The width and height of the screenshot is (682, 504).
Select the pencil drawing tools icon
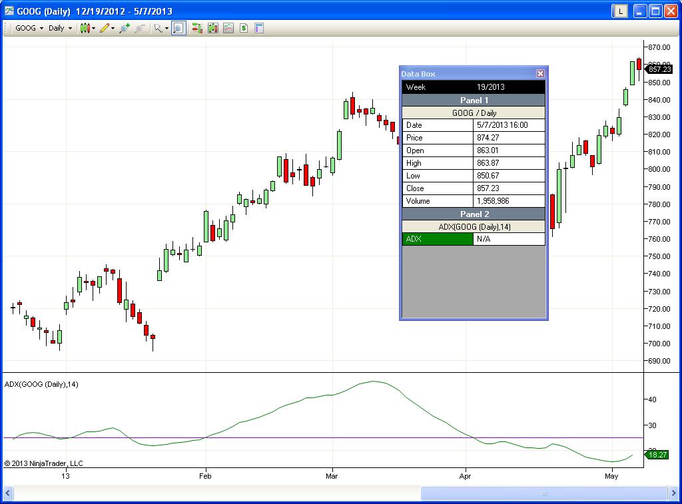point(105,28)
